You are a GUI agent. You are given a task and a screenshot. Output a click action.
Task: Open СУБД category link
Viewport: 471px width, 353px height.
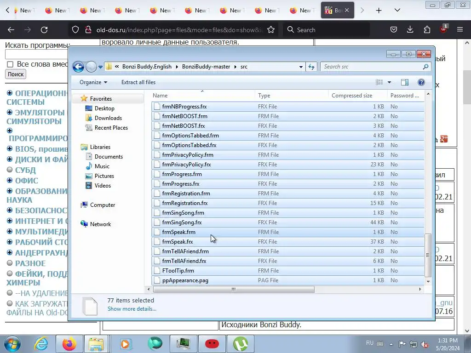coord(26,170)
